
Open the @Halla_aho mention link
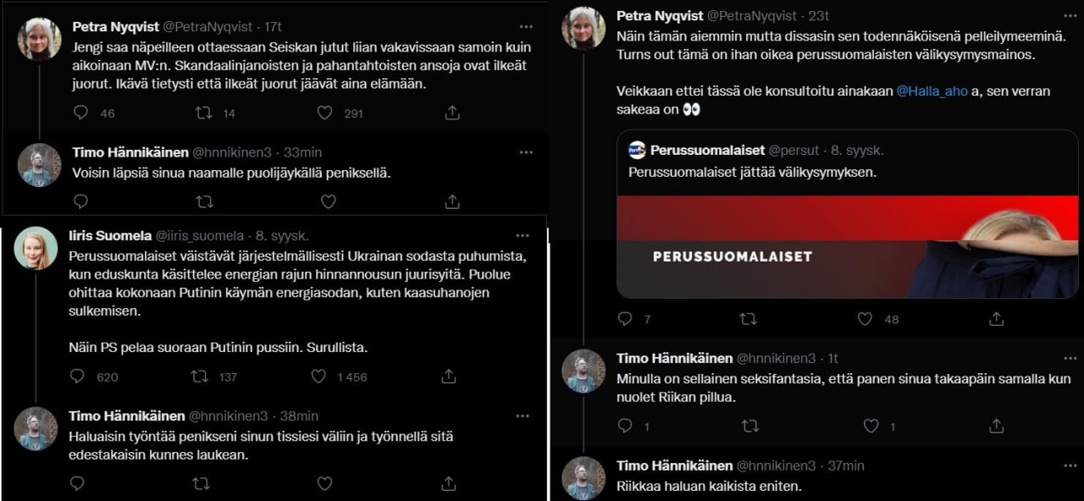pyautogui.click(x=933, y=92)
